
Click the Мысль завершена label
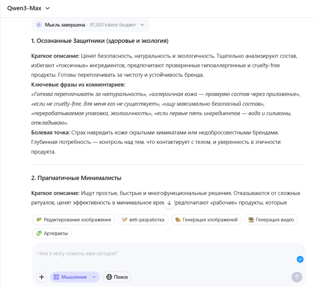pyautogui.click(x=65, y=25)
